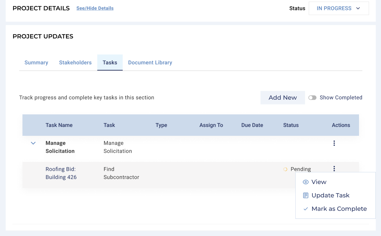The image size is (381, 236).
Task: Click the document icon beside Update Task
Action: click(306, 195)
